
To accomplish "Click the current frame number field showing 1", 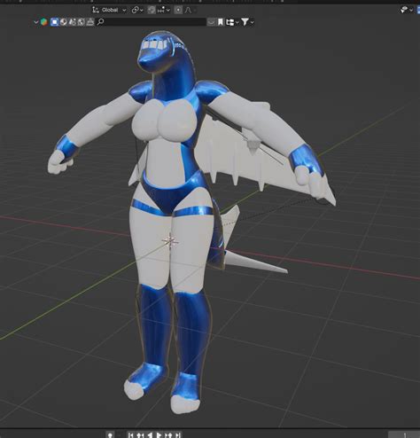I will 404,434.
